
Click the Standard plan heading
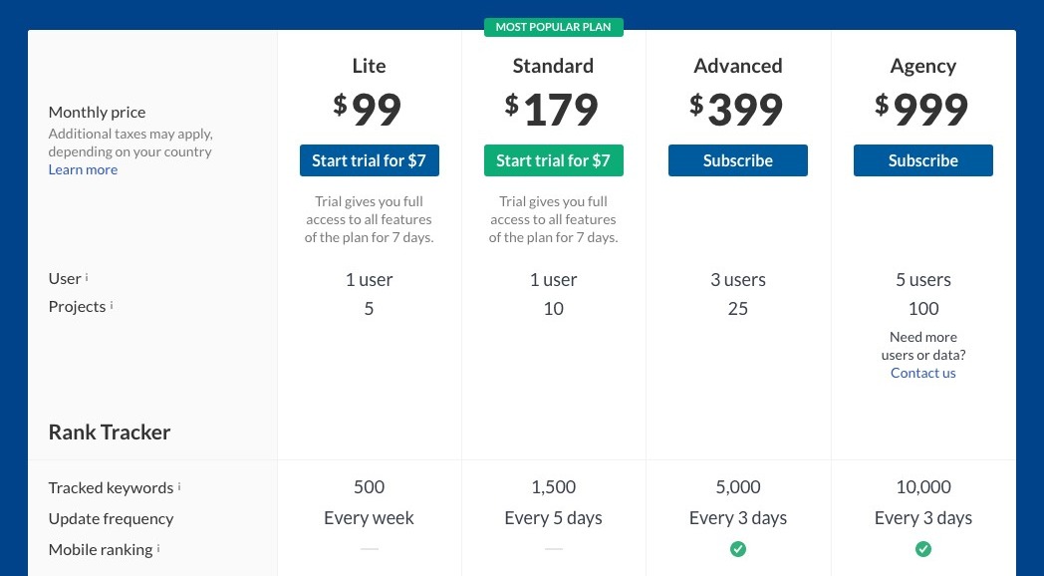pos(553,65)
